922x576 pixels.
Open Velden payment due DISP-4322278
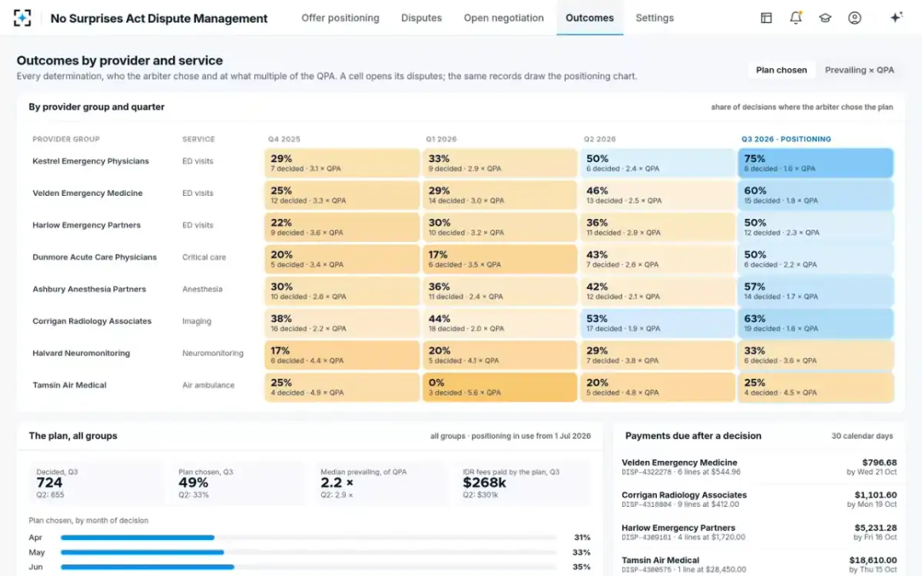coord(759,467)
